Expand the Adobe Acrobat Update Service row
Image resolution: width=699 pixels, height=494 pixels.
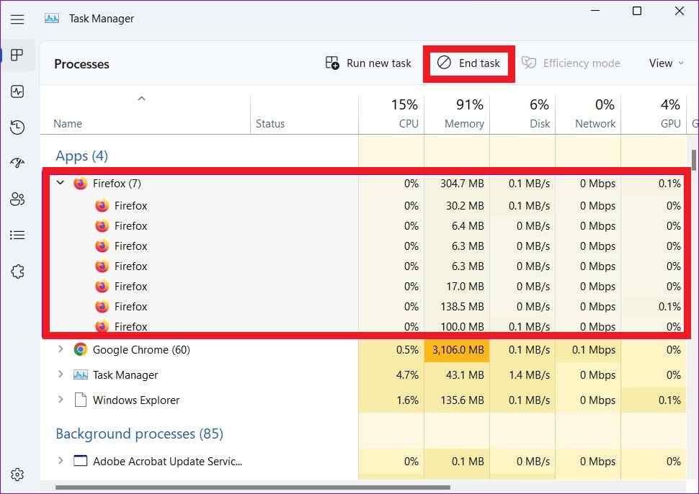coord(61,460)
